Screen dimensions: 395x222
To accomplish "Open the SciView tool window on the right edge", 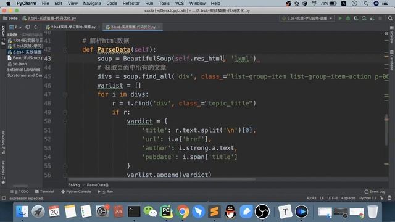I will [x=392, y=35].
